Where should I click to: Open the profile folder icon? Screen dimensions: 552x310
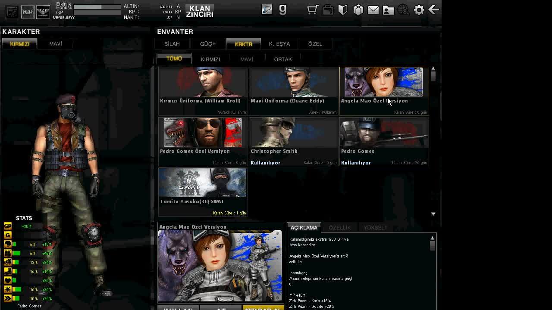pos(388,9)
